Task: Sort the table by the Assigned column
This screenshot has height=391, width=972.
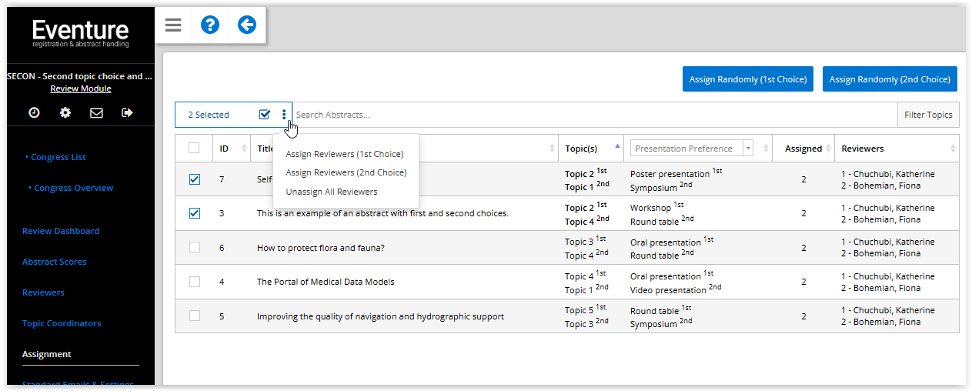Action: tap(803, 149)
